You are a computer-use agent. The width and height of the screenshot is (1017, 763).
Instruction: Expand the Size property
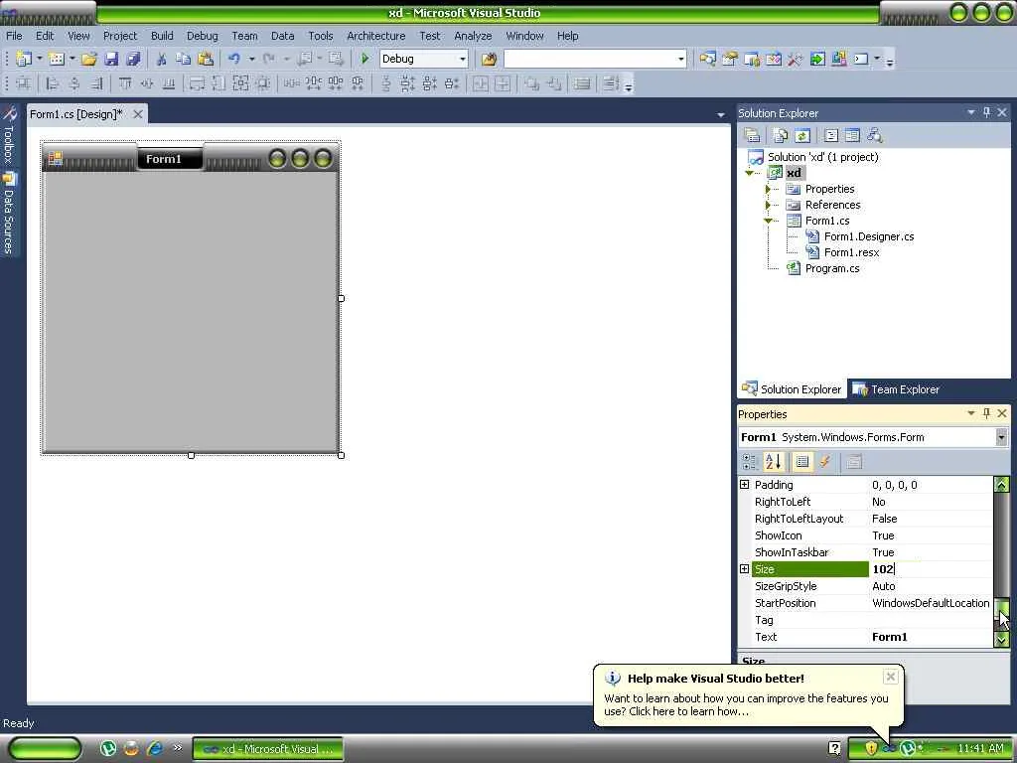(745, 569)
